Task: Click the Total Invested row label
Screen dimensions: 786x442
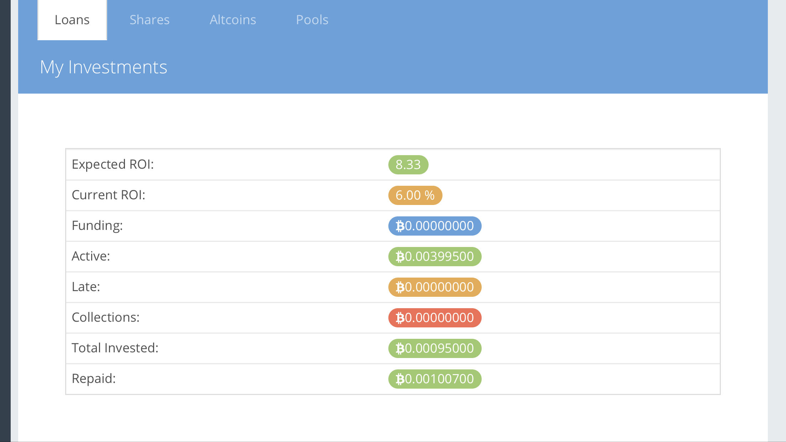Action: click(x=115, y=348)
